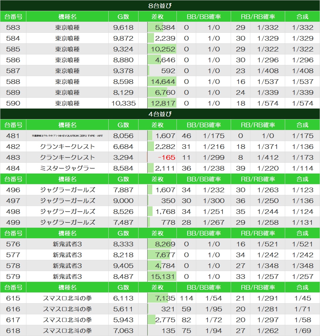The image size is (320, 336).
Task: Click the 14,644 difference value
Action: pyautogui.click(x=163, y=82)
